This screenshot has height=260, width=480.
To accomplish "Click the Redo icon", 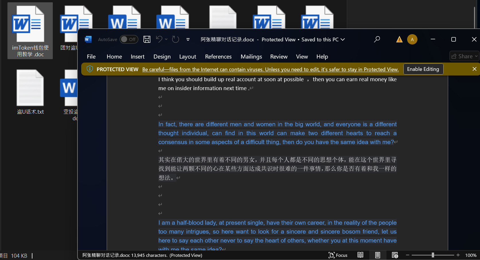I will (175, 39).
